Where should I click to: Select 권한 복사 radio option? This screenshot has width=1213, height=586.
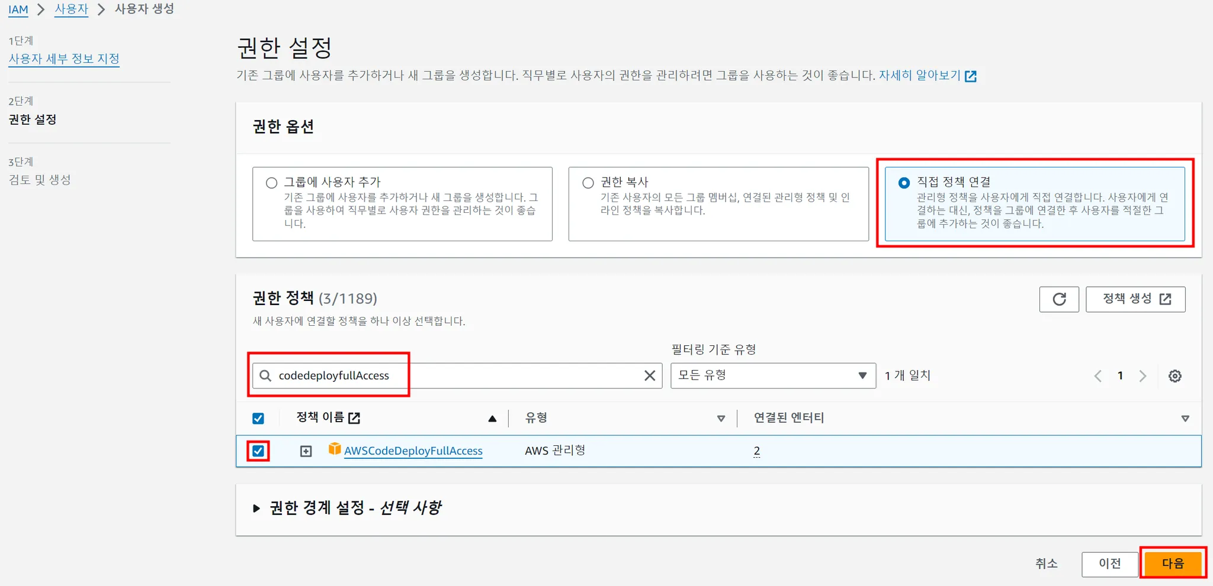click(x=588, y=183)
